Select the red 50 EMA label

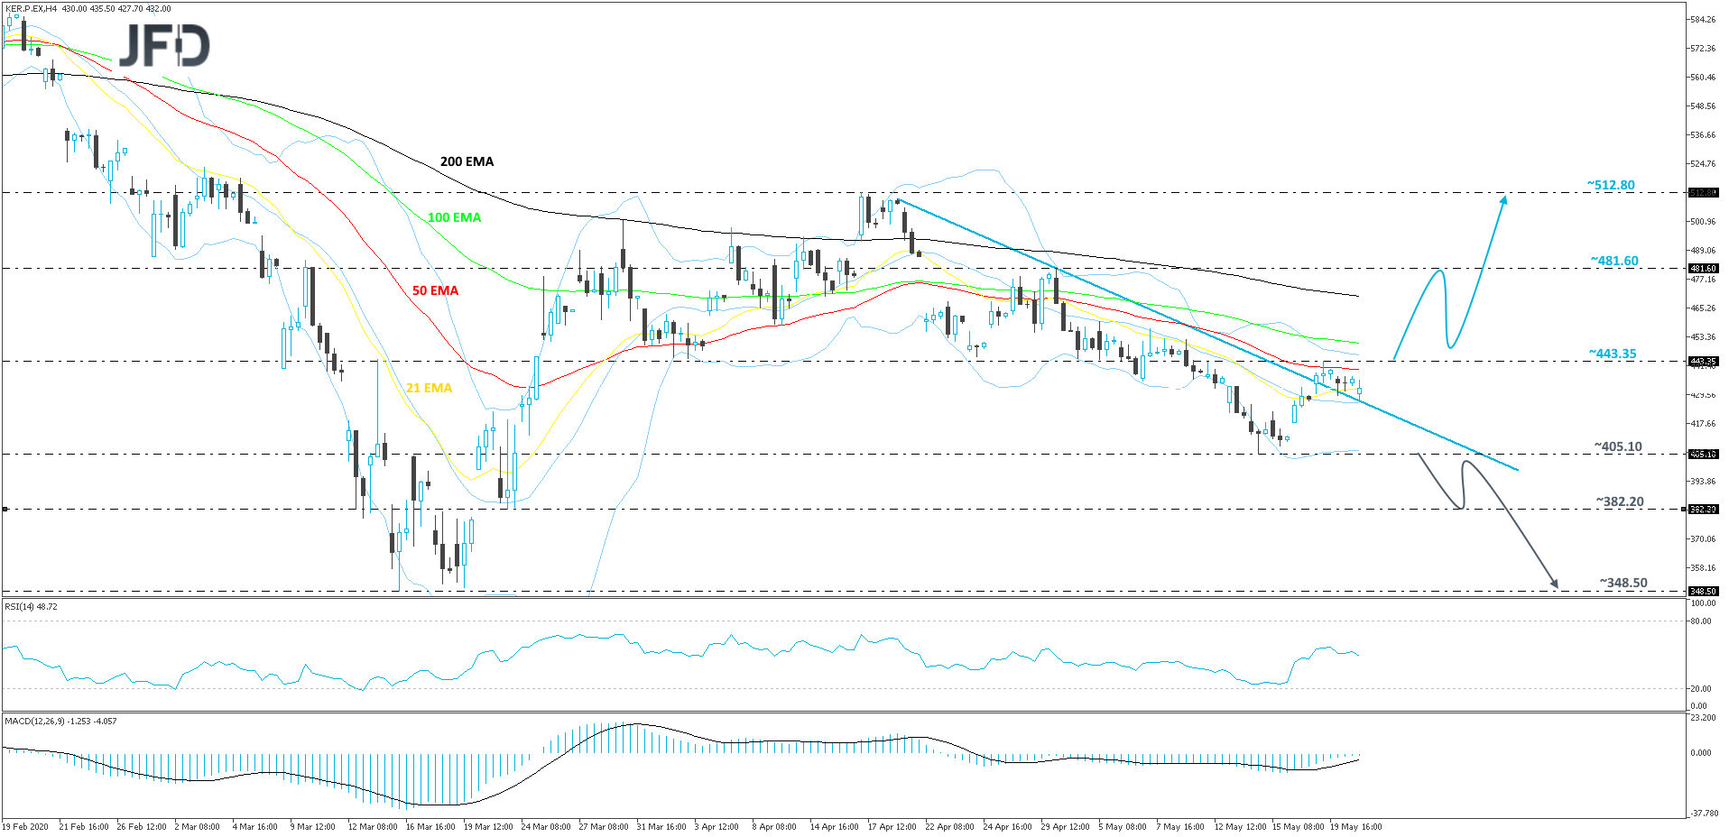click(x=435, y=290)
